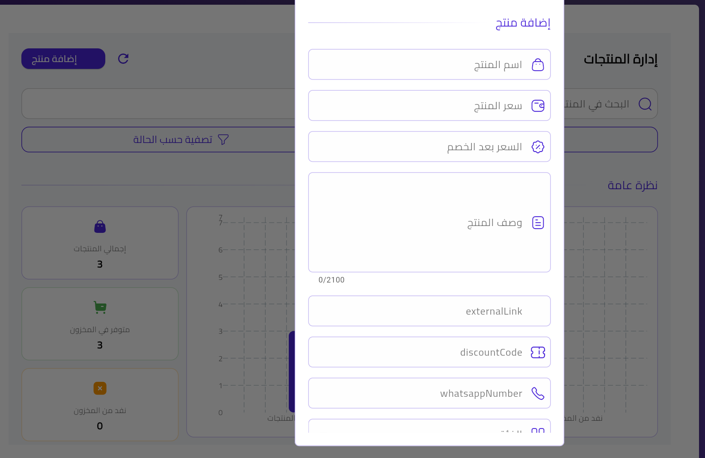Image resolution: width=705 pixels, height=458 pixels.
Task: Click the ticket icon in discountCode field
Action: (538, 352)
